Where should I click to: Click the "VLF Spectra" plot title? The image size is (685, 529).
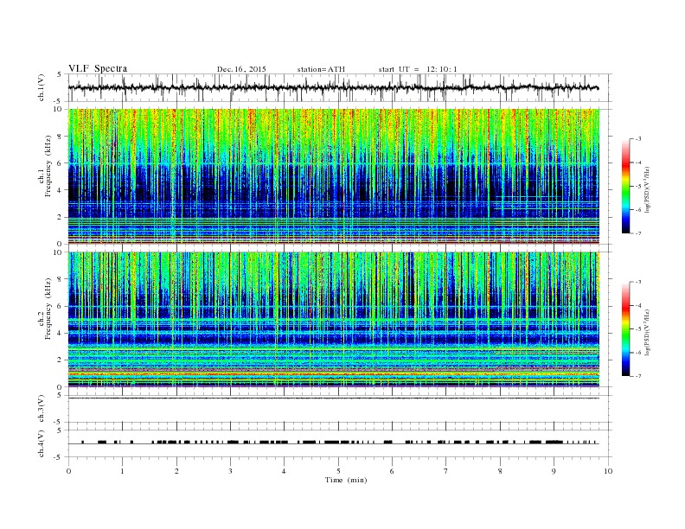coord(98,68)
